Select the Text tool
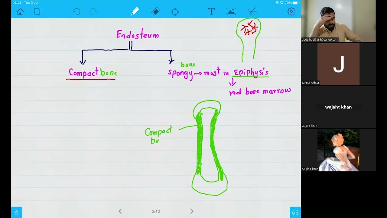387x218 pixels. [x=211, y=12]
